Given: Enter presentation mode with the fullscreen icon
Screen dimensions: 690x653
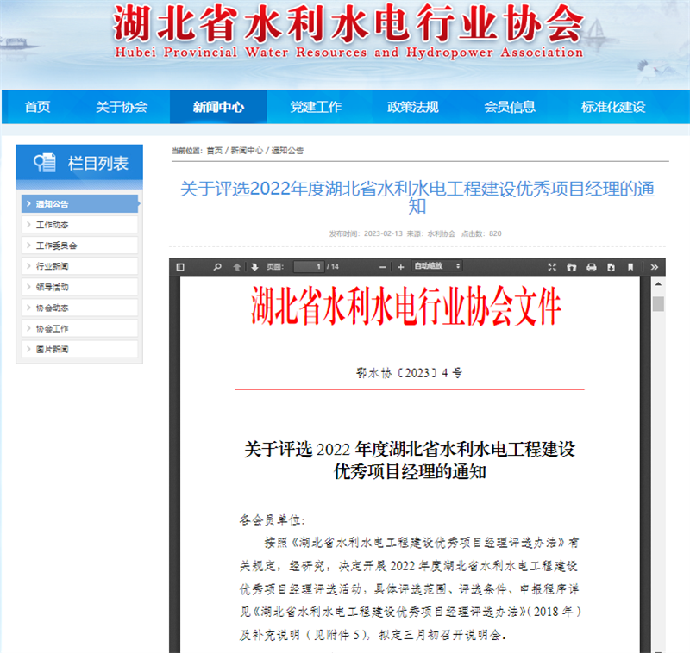Looking at the screenshot, I should 553,267.
